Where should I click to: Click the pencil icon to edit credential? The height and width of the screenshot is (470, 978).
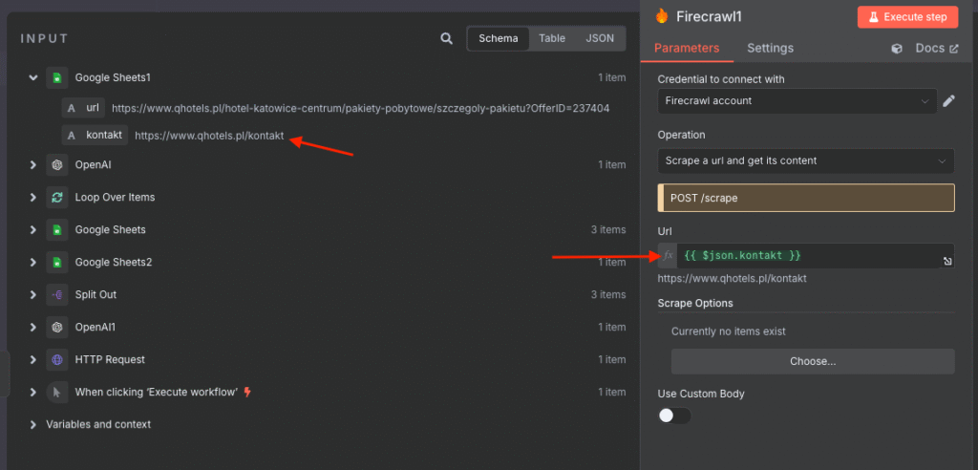pos(948,101)
